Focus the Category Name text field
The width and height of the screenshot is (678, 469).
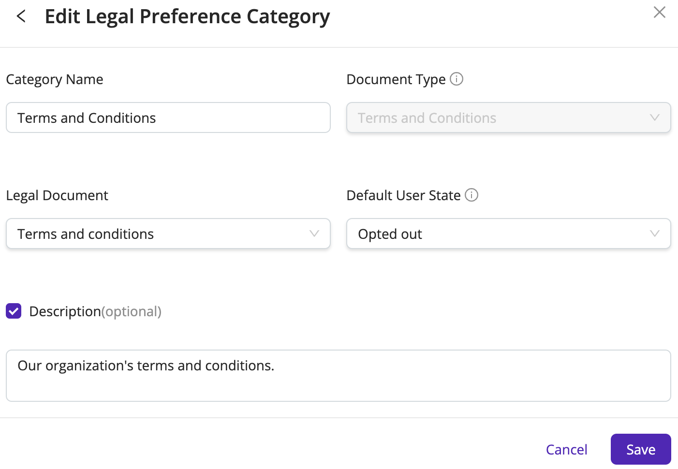[x=168, y=117]
